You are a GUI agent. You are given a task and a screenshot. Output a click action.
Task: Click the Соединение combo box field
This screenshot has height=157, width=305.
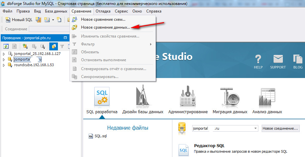(x=49, y=29)
